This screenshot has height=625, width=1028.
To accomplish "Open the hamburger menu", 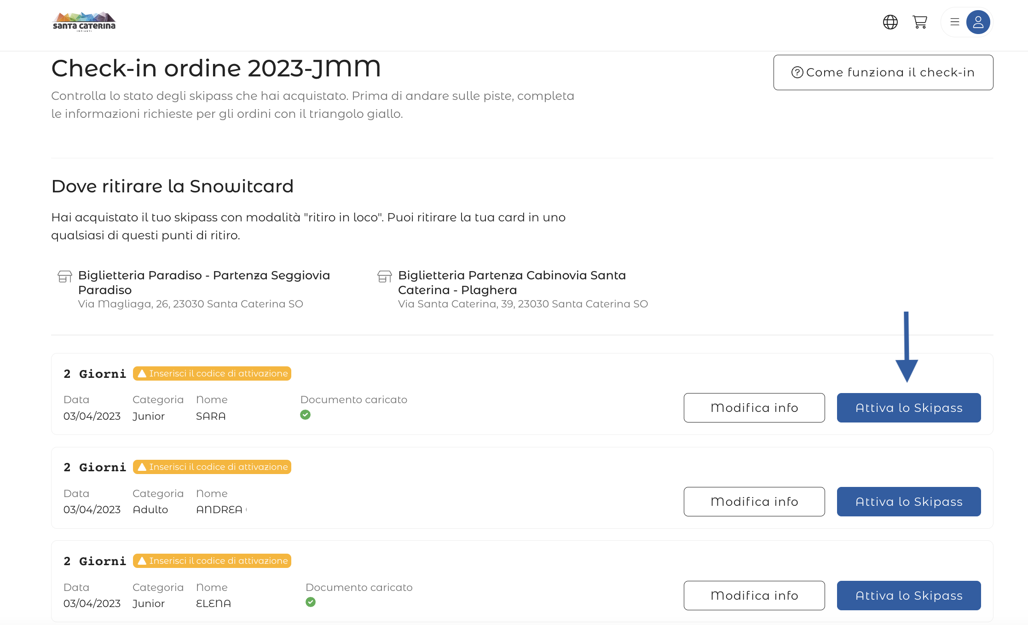I will pyautogui.click(x=955, y=22).
